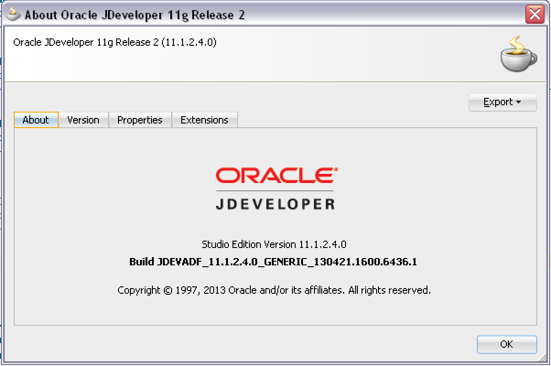Click the Studio Edition Version 11.1.2.4.0 text
The height and width of the screenshot is (366, 551).
pos(274,244)
